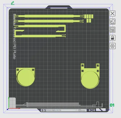Click the PLA/ABS/PETG label on the plate edge
This screenshot has height=118, width=121.
[x=54, y=110]
